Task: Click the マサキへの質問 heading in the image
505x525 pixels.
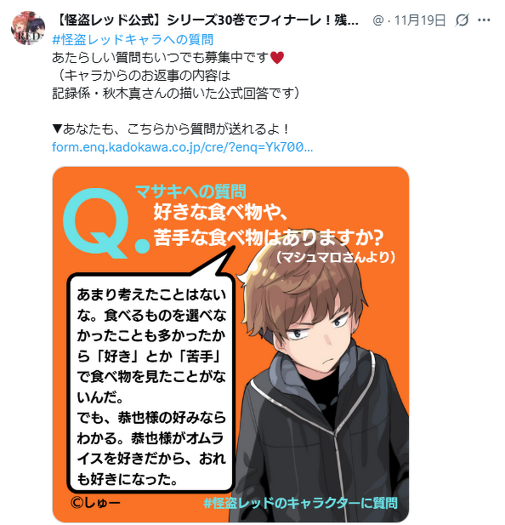Action: 190,191
